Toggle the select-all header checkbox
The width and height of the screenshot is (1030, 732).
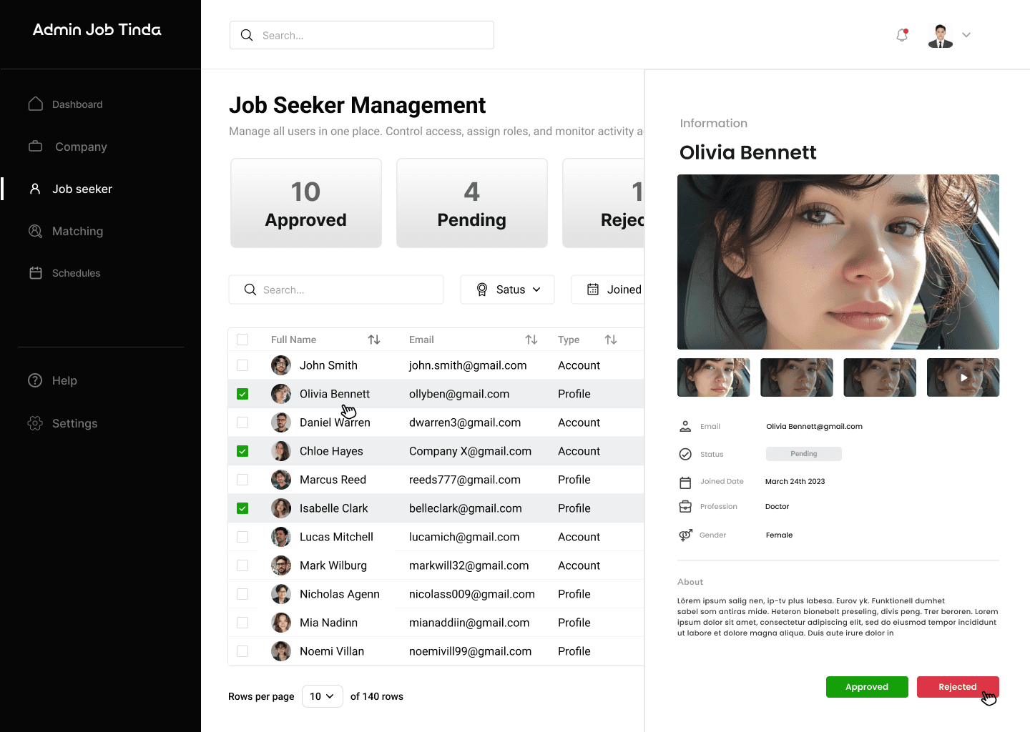pyautogui.click(x=242, y=340)
